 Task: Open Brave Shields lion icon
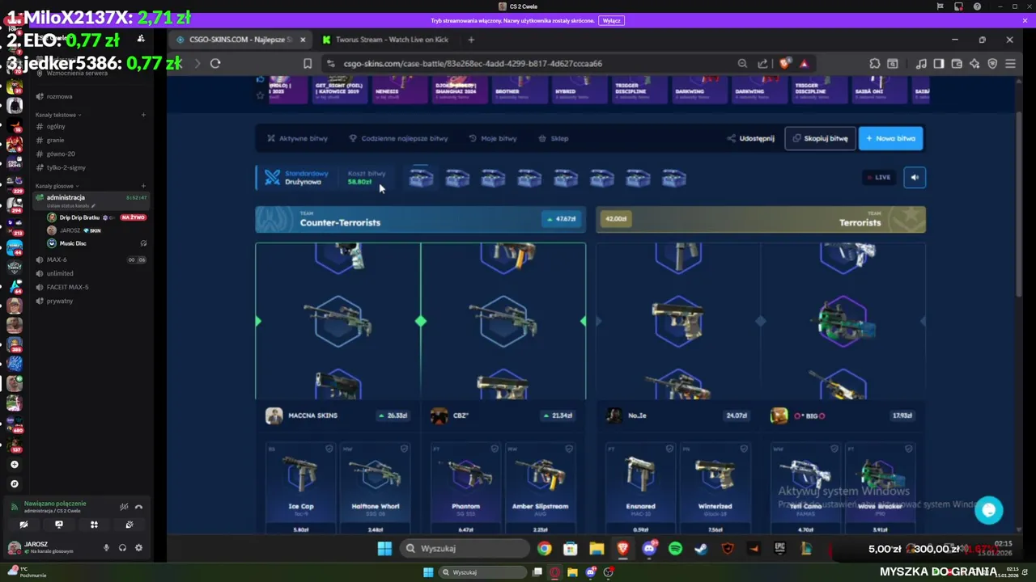click(x=785, y=63)
